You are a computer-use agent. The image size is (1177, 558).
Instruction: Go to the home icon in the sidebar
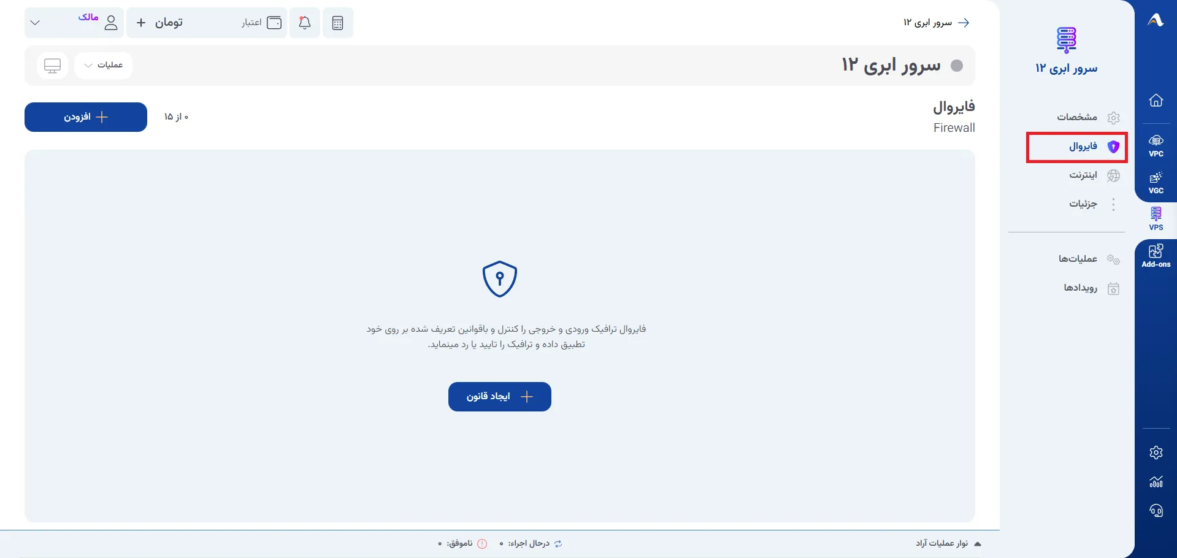pos(1156,100)
